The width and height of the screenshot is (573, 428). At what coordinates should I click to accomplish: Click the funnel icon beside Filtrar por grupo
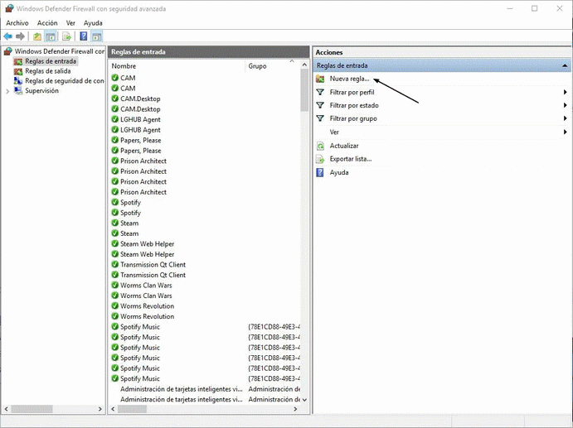320,118
